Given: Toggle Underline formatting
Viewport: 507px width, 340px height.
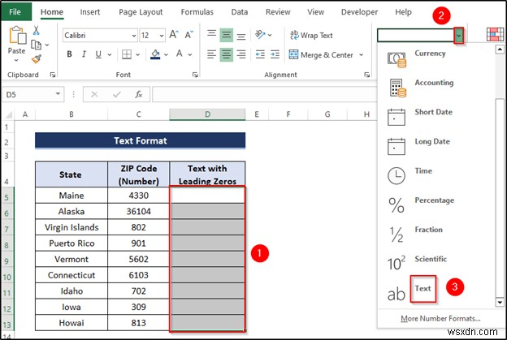Looking at the screenshot, I should coord(98,54).
